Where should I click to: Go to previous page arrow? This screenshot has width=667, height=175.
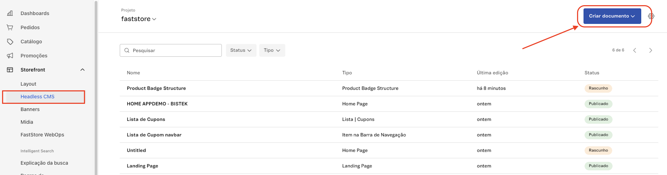click(x=635, y=50)
